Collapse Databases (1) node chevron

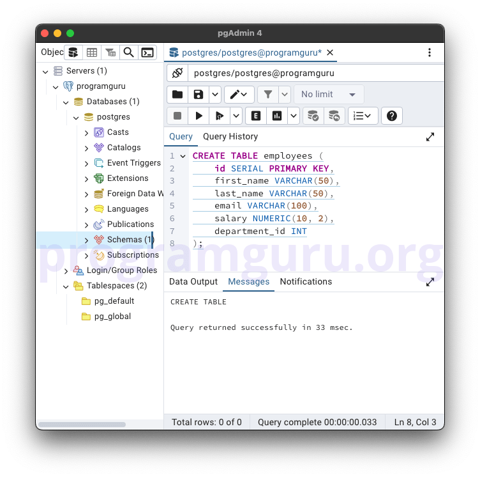66,103
